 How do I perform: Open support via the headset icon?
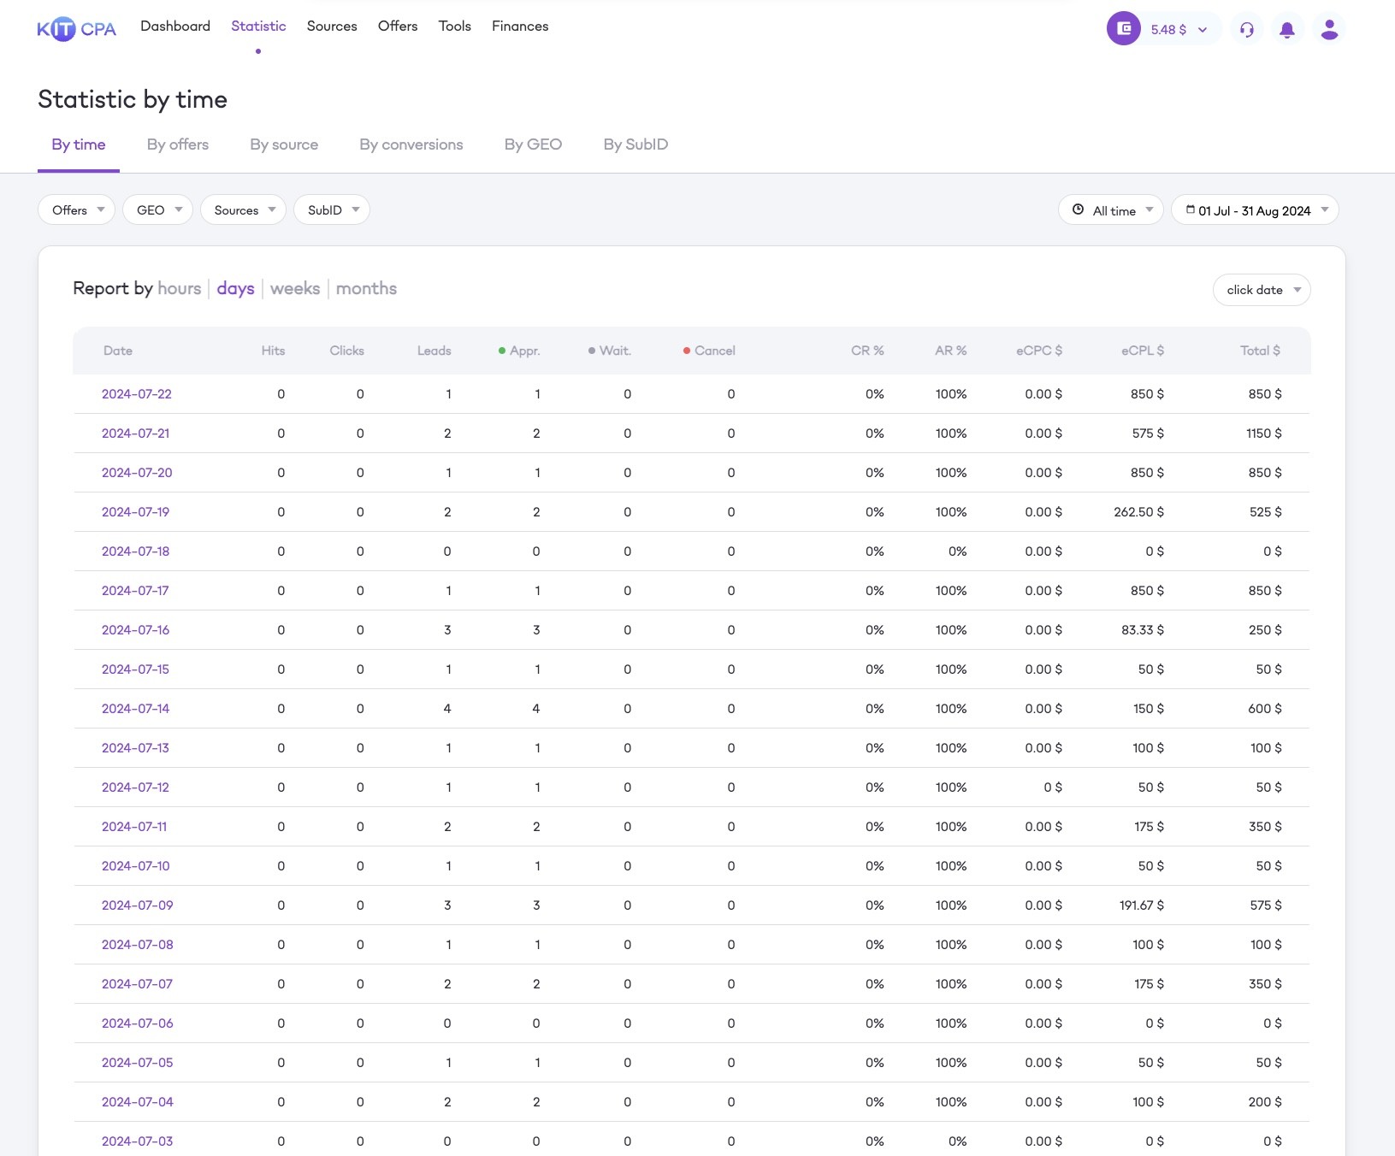[x=1246, y=29]
